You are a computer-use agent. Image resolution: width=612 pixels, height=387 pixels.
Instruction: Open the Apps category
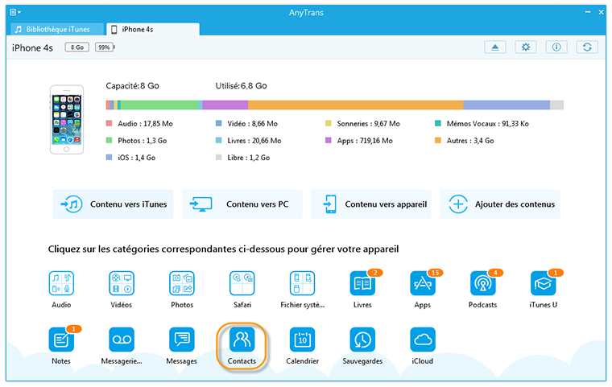click(423, 283)
